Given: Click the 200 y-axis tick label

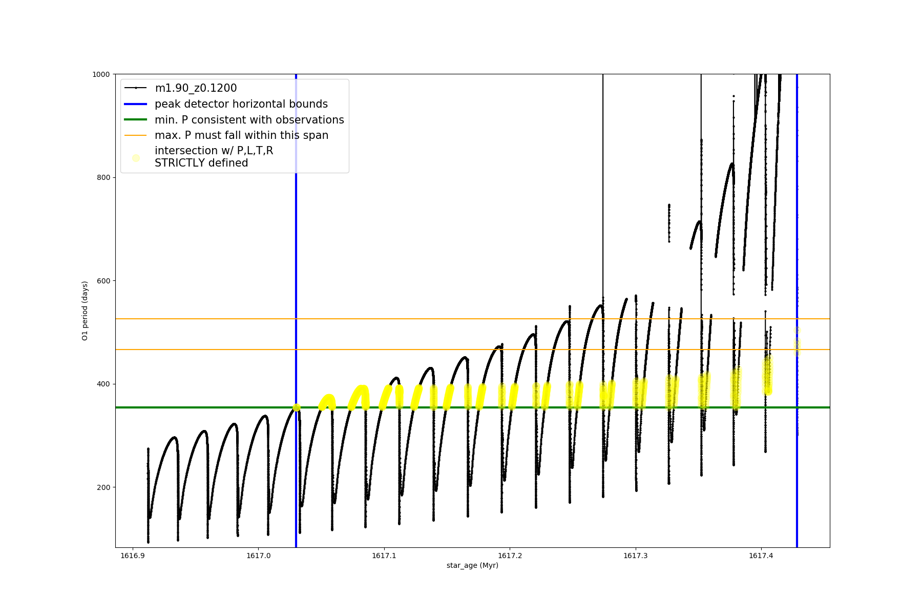Looking at the screenshot, I should coord(103,487).
